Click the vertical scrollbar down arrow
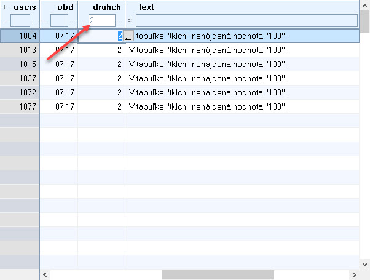This screenshot has width=370, height=280. (x=364, y=263)
